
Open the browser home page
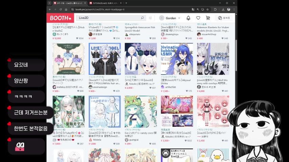[x=66, y=9]
